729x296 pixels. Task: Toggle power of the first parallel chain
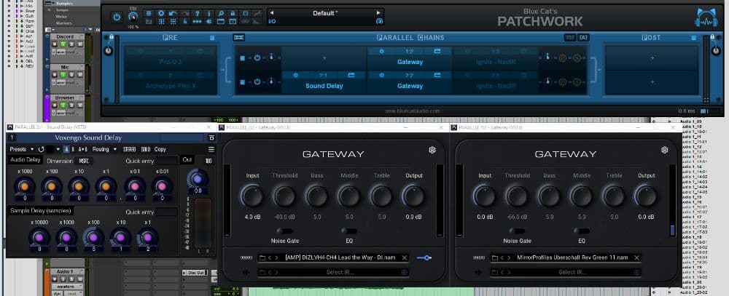pos(257,58)
